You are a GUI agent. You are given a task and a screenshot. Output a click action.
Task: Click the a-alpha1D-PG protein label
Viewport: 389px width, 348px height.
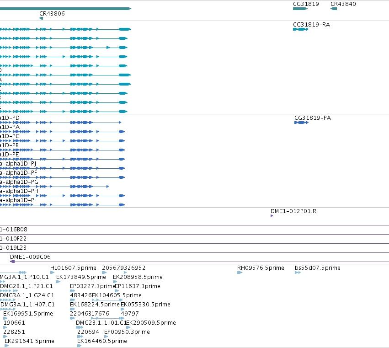pyautogui.click(x=19, y=182)
